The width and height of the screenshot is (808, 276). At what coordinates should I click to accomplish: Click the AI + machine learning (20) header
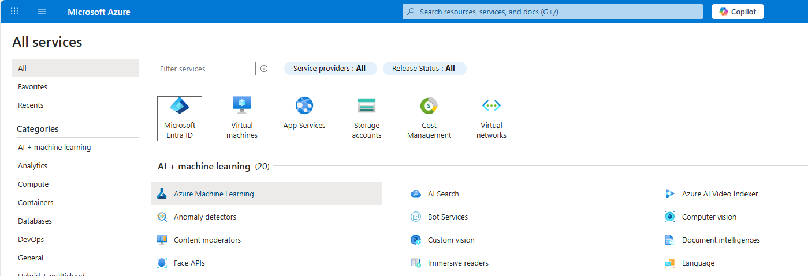coord(214,167)
